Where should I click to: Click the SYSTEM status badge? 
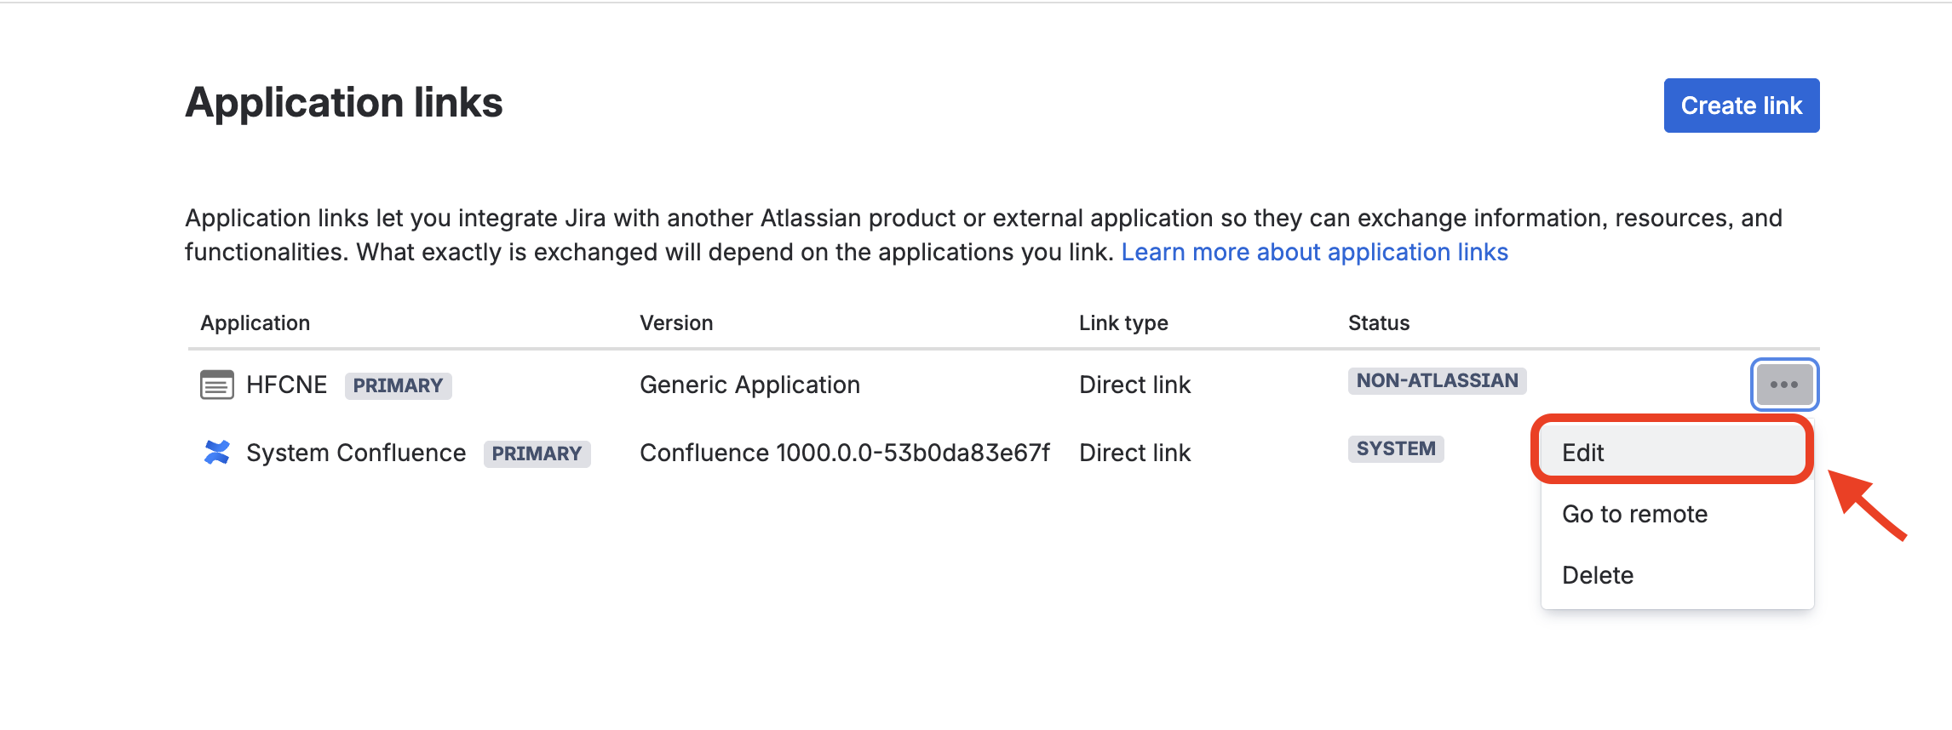1395,448
